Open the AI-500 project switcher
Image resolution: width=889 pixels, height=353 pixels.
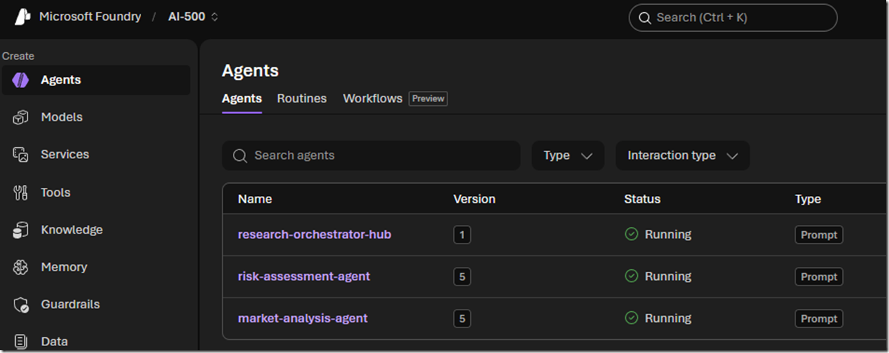point(194,17)
